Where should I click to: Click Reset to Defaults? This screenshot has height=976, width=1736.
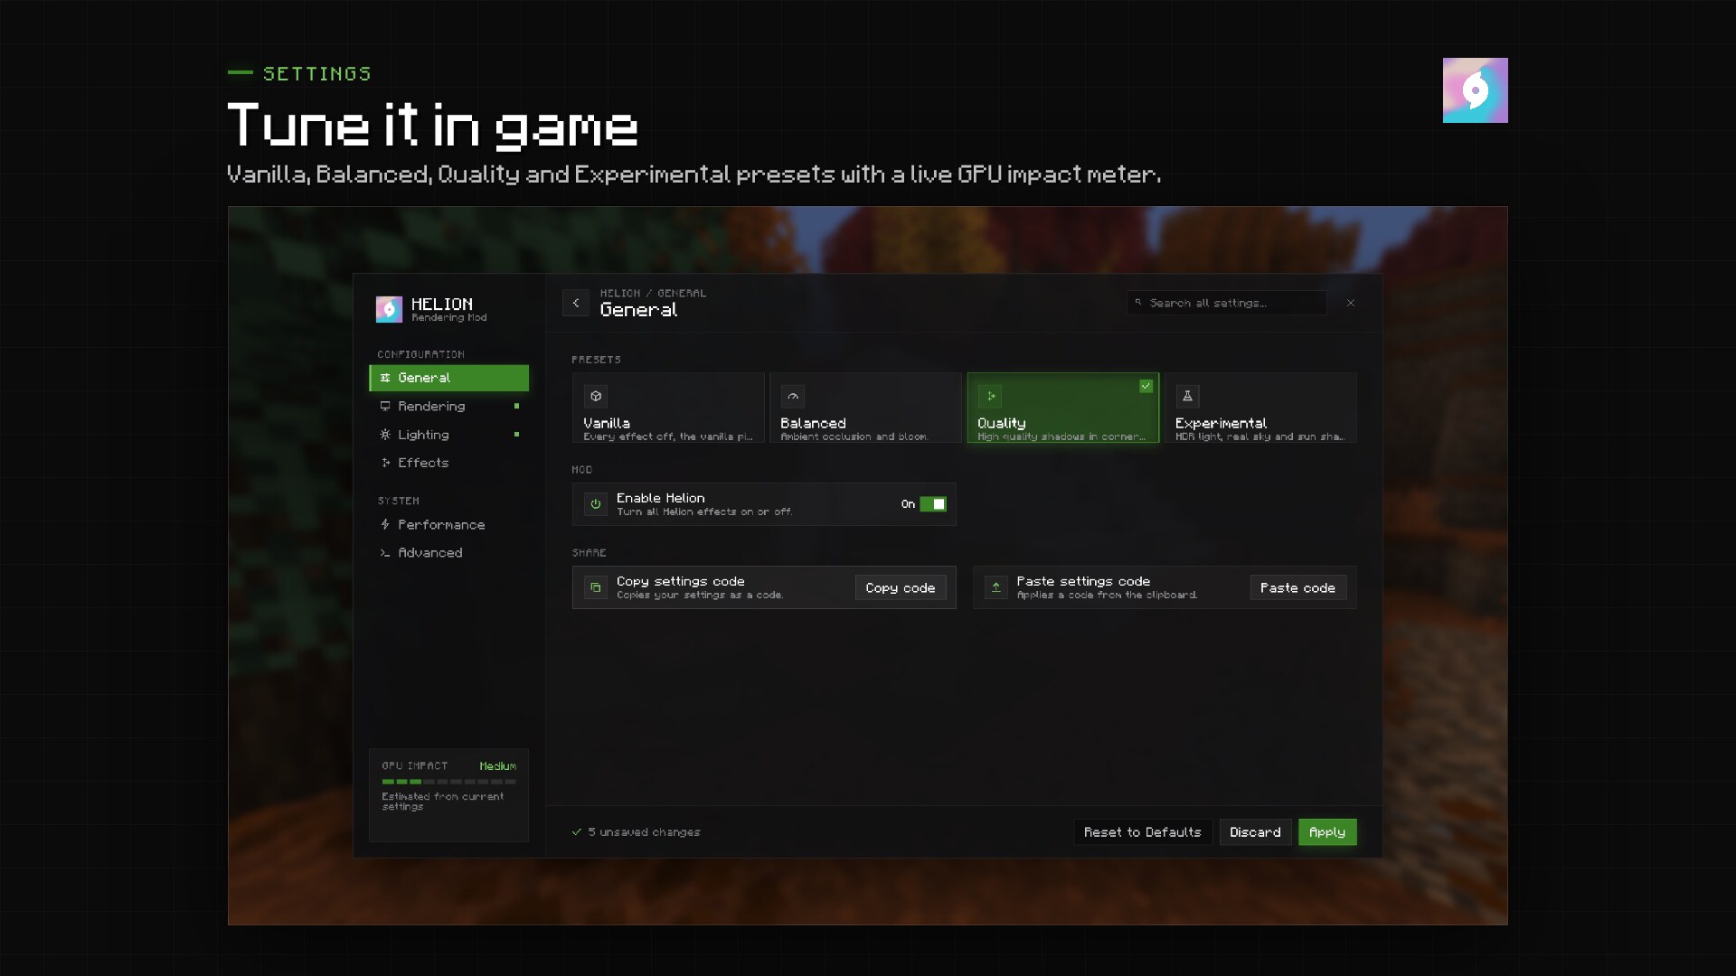[1143, 832]
